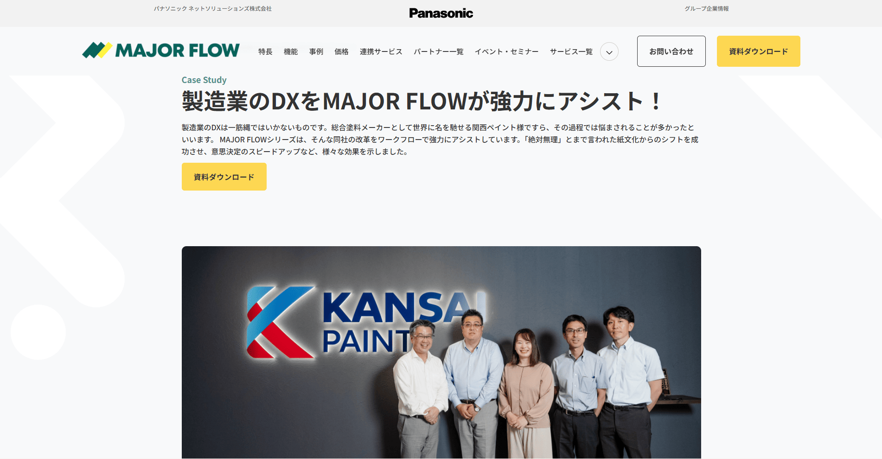Open the 特長 menu item

point(265,51)
